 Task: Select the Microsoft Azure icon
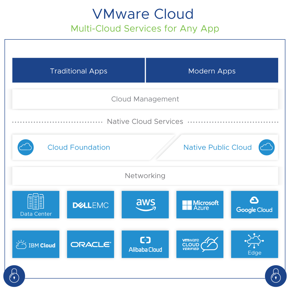point(200,205)
